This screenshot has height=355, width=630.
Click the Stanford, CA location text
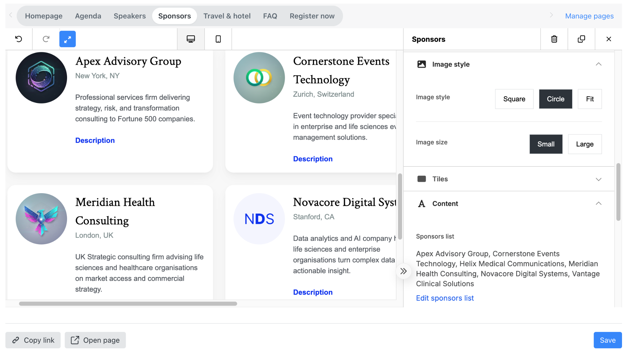pos(313,217)
